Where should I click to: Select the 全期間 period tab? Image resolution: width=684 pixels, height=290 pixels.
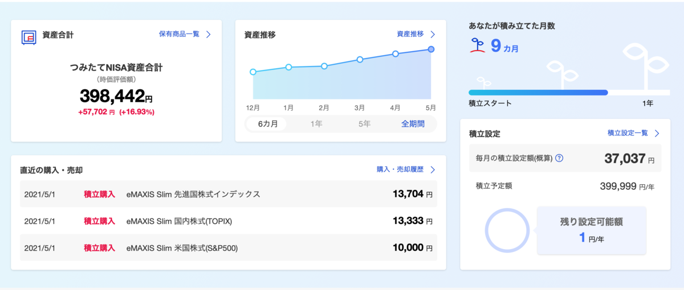(x=413, y=124)
